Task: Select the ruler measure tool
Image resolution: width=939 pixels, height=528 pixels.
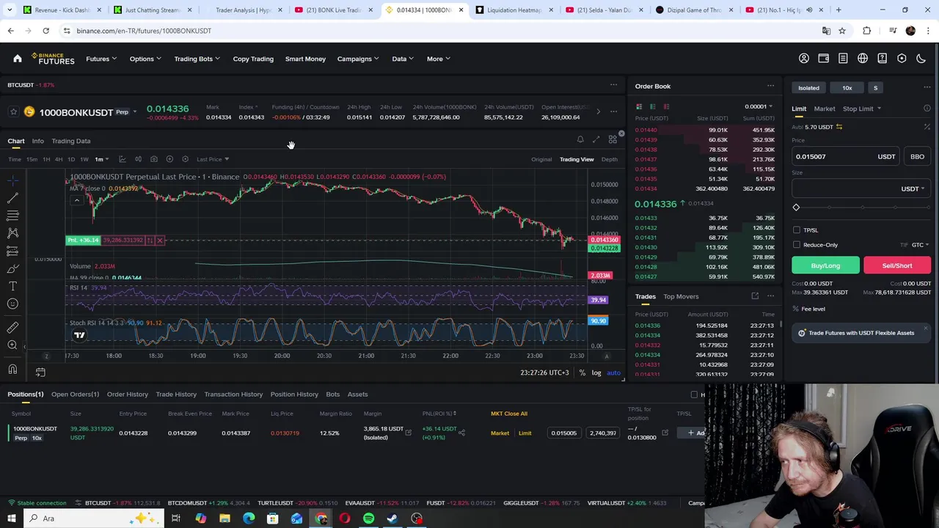Action: pos(12,327)
